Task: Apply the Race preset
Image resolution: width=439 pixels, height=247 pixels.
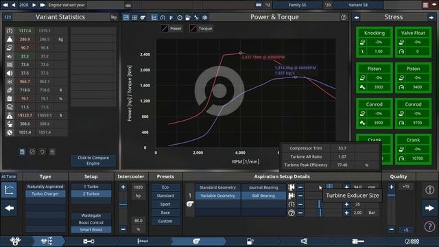Action: pos(165,213)
